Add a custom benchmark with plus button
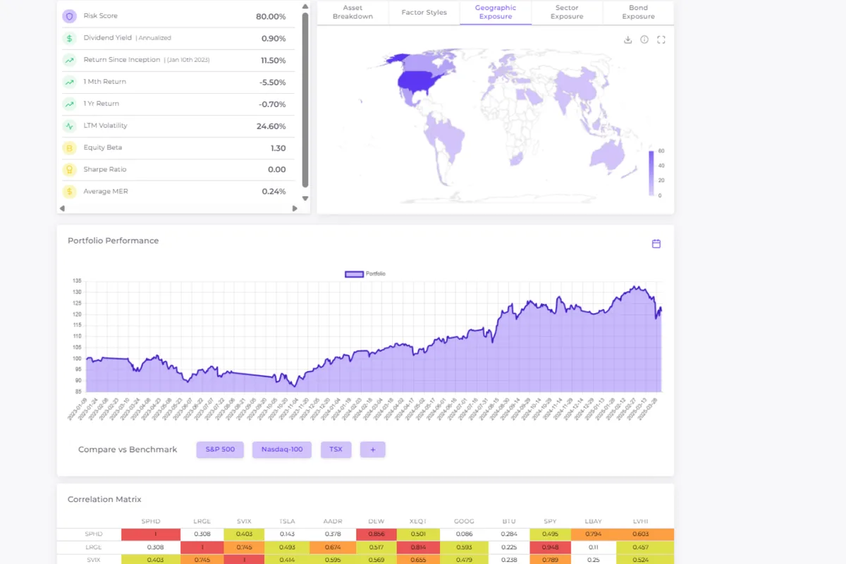Viewport: 846px width, 564px height. click(x=372, y=450)
